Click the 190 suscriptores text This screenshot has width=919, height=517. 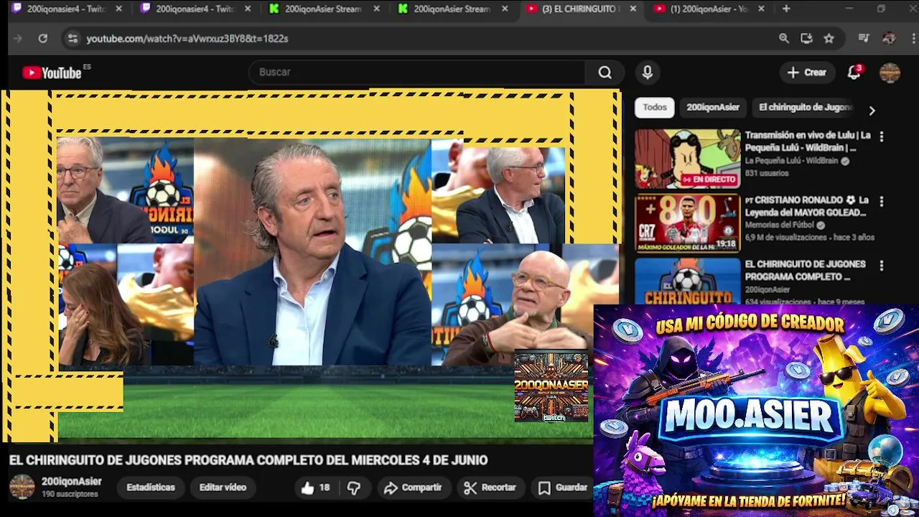click(70, 495)
